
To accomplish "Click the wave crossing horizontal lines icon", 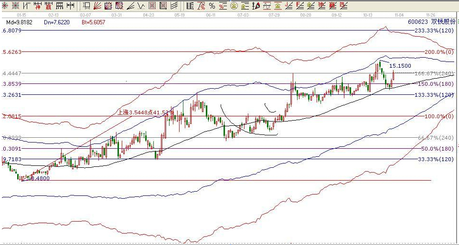I will (267, 6).
